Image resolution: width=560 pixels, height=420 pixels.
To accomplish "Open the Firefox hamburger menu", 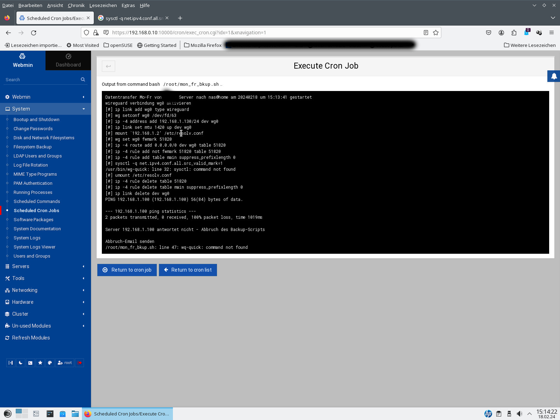I will click(552, 33).
